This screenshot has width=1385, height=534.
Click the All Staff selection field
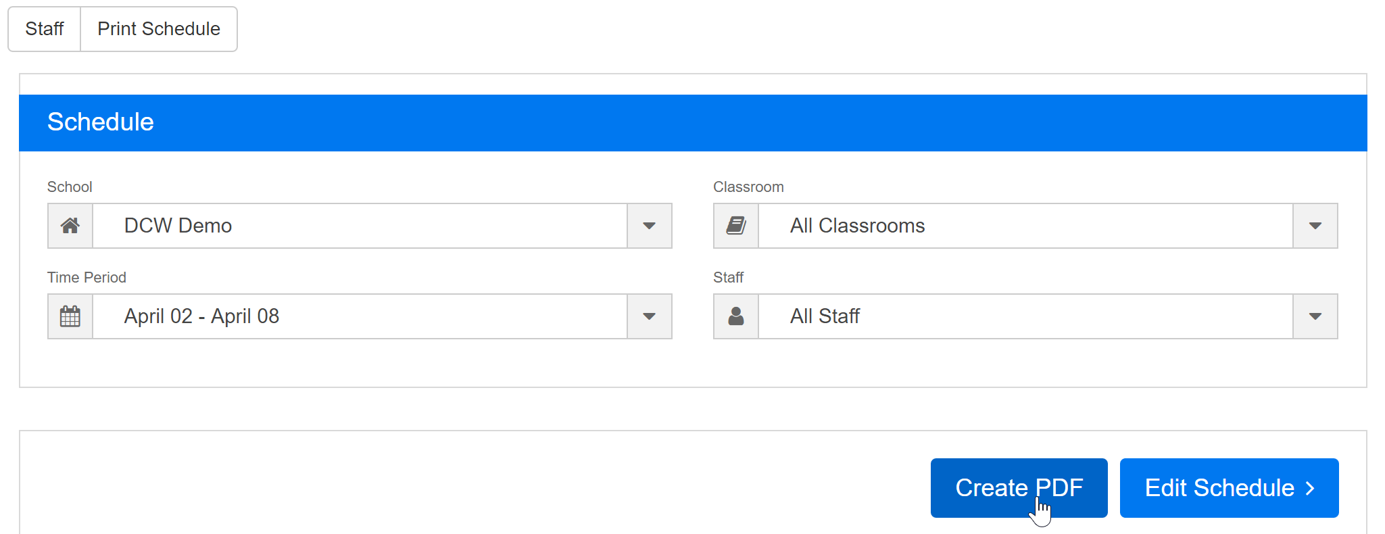(x=1025, y=316)
